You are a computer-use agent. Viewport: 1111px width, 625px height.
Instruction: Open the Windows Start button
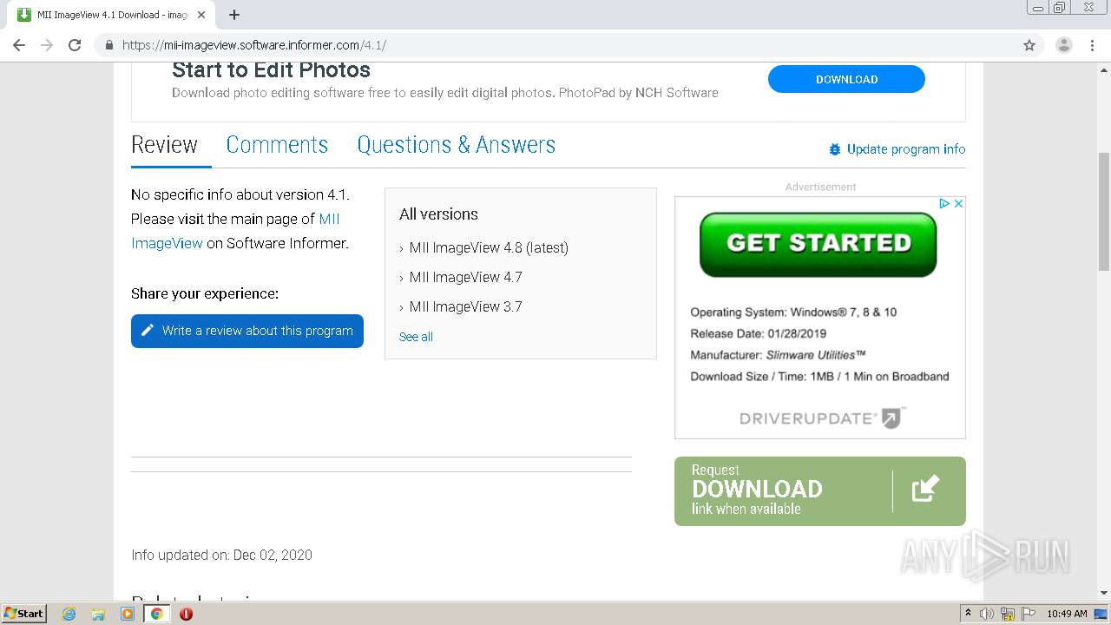point(23,614)
